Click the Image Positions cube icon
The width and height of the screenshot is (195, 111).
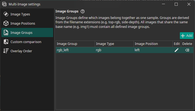click(6, 23)
